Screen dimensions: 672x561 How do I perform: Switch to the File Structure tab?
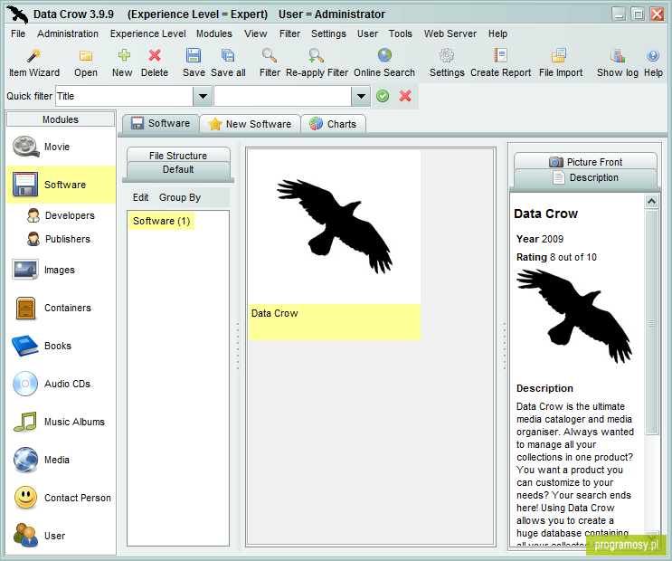pos(178,156)
